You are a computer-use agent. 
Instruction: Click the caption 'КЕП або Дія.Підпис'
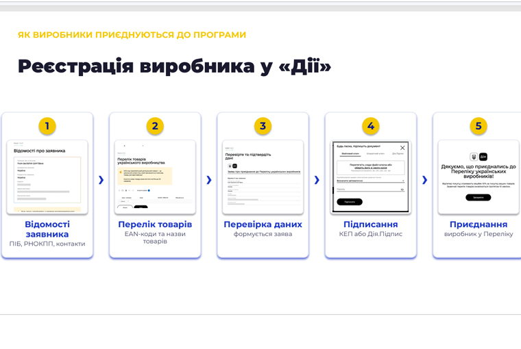370,234
